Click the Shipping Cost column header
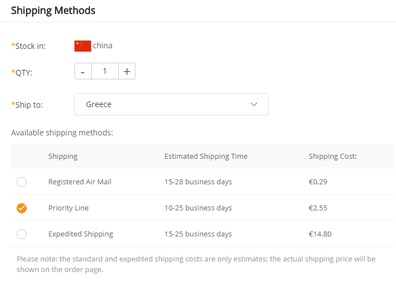 click(333, 157)
